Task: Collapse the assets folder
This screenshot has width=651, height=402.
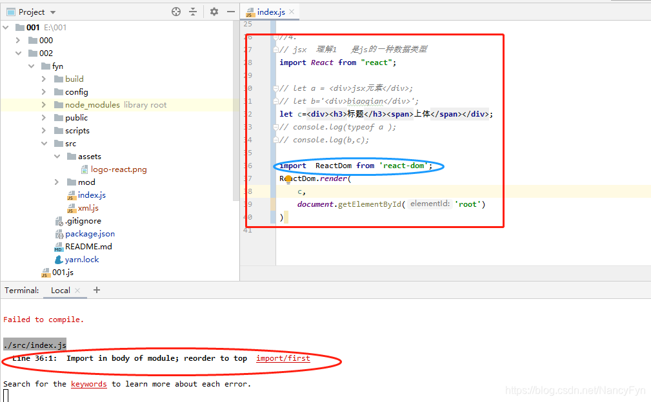Action: [x=57, y=157]
